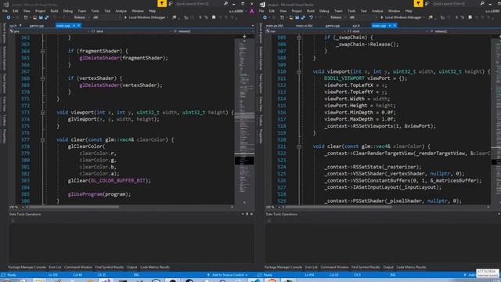
Task: Open Debug menu in Direct3D window
Action: pyautogui.click(x=324, y=11)
